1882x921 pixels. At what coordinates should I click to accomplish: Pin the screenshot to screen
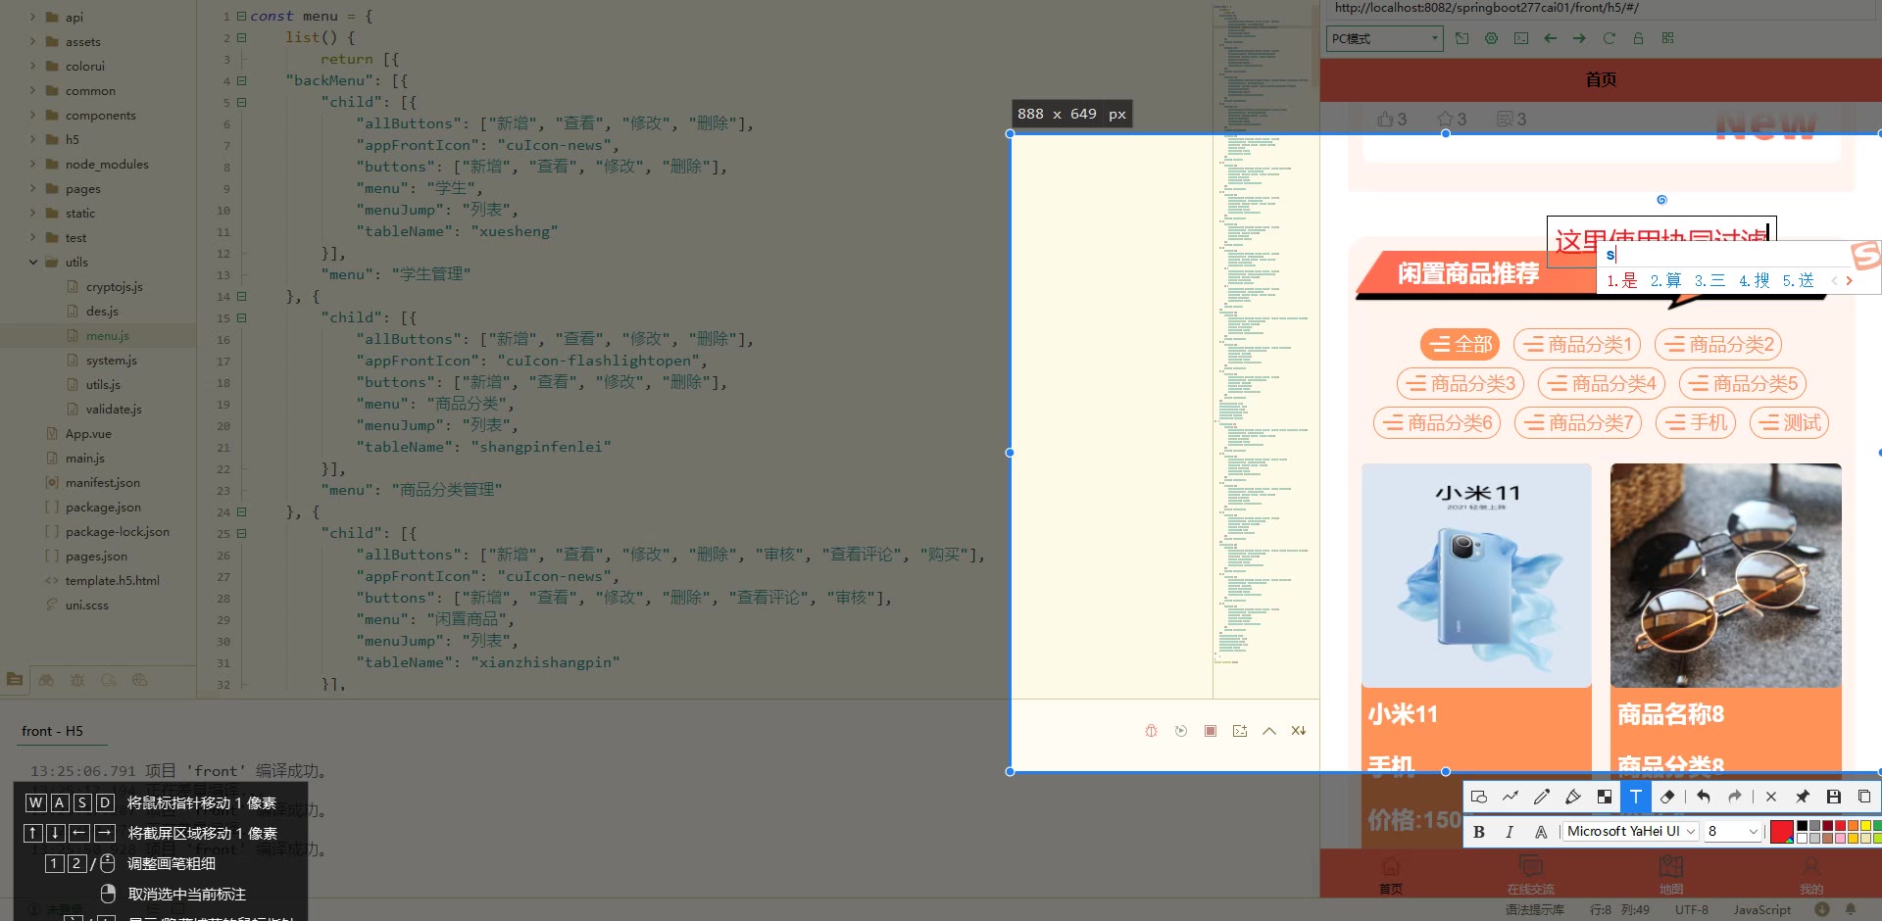(1803, 797)
